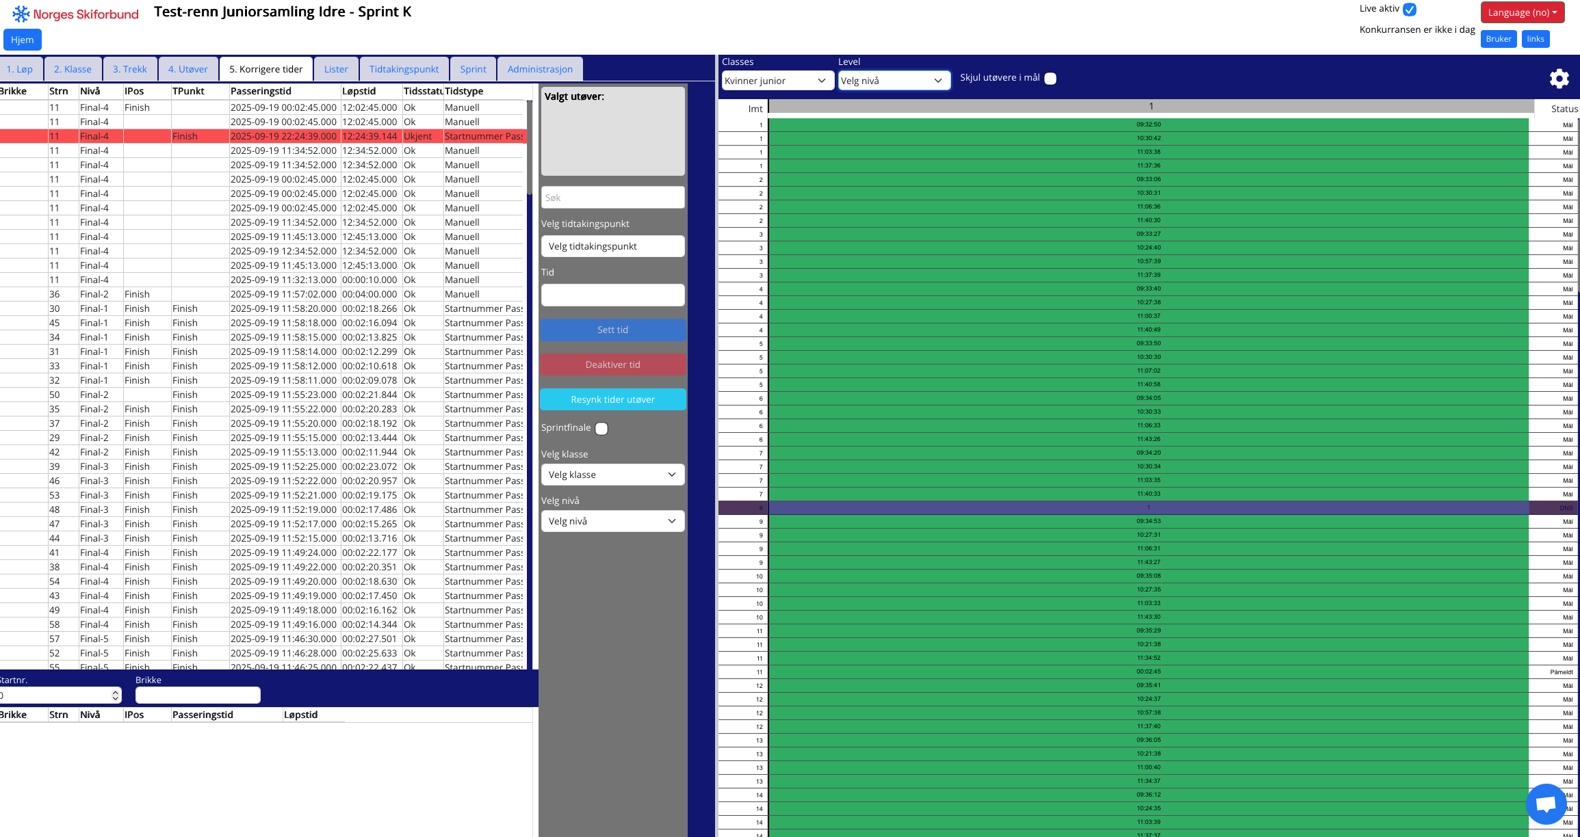Viewport: 1580px width, 837px height.
Task: Go to the Sprint tab
Action: tap(473, 69)
